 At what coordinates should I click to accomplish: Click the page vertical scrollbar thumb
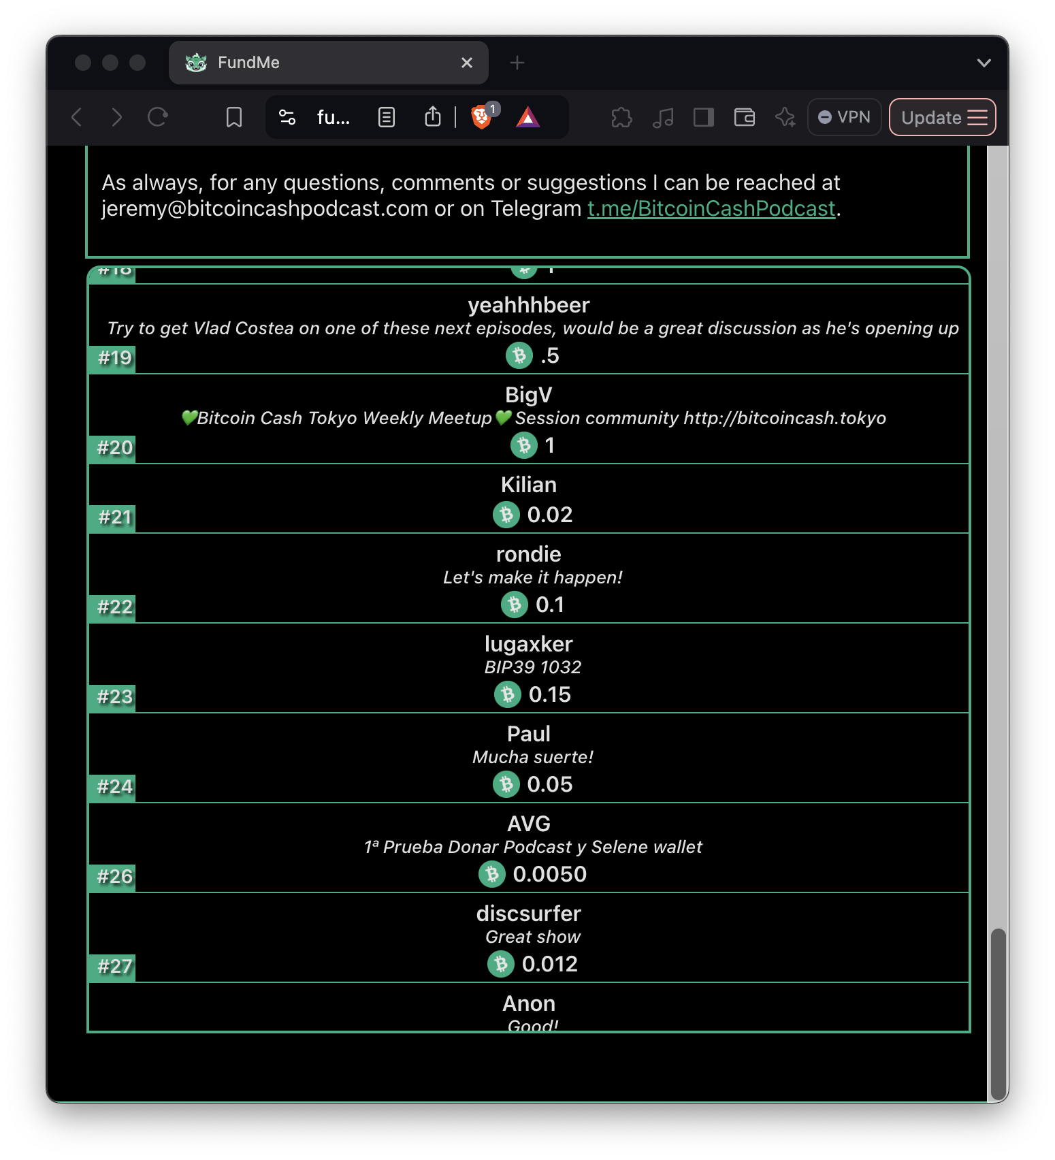(998, 1013)
